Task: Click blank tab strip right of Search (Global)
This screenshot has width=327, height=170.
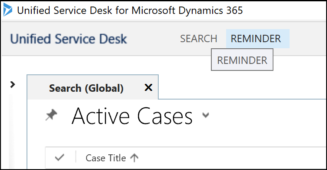Action: [242, 87]
